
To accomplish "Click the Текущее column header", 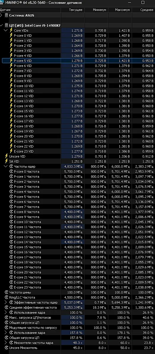I will click(x=72, y=10).
